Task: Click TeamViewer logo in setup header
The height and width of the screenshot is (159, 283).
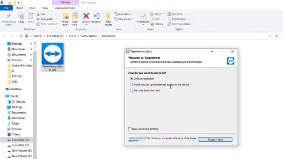Action: pos(230,61)
